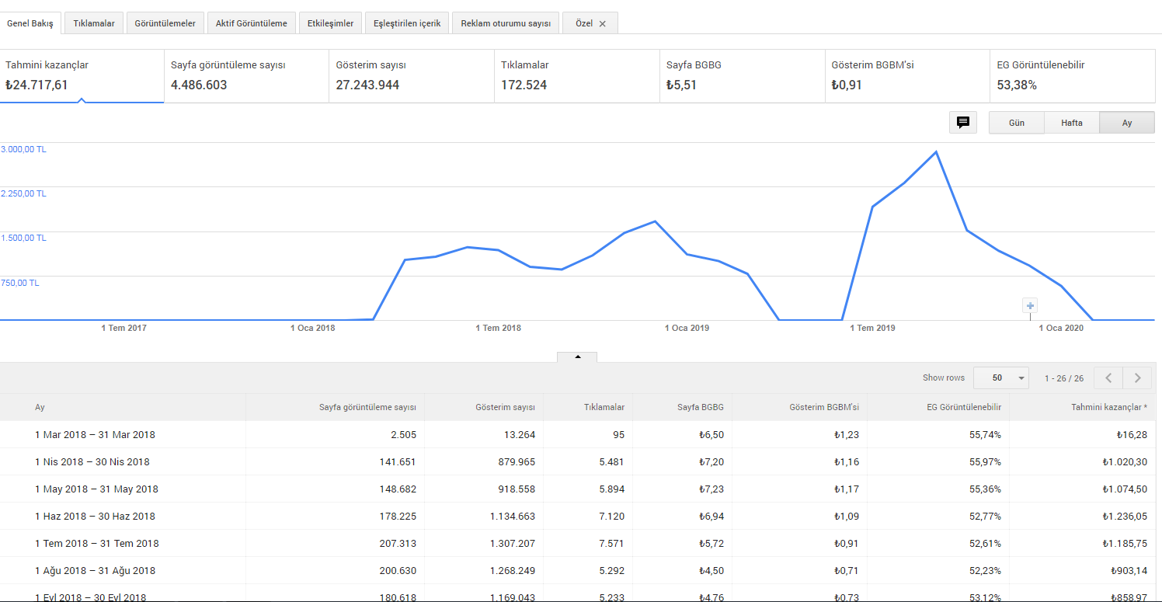This screenshot has width=1162, height=602.
Task: Click the 1 Haz 2018 – 30 Haz 2018 row
Action: [581, 516]
